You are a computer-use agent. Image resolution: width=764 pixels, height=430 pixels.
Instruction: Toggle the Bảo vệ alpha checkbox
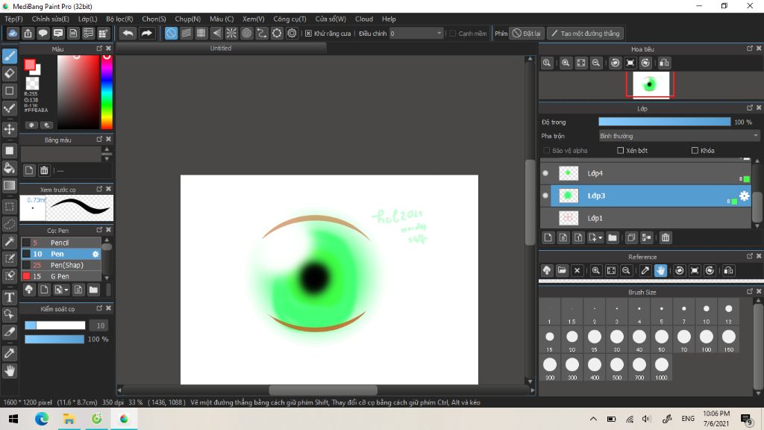point(546,151)
